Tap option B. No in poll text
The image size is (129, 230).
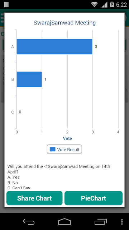coord(13,183)
